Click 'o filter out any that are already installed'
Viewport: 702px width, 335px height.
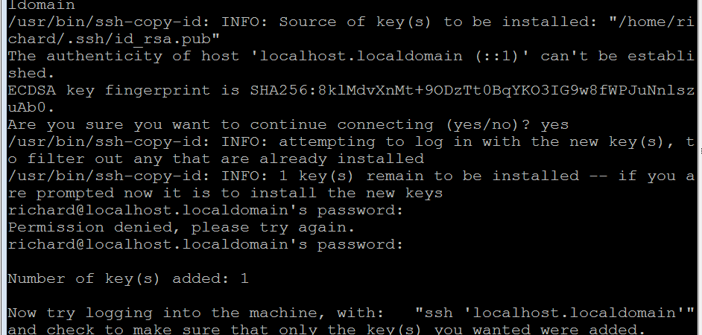tap(216, 159)
